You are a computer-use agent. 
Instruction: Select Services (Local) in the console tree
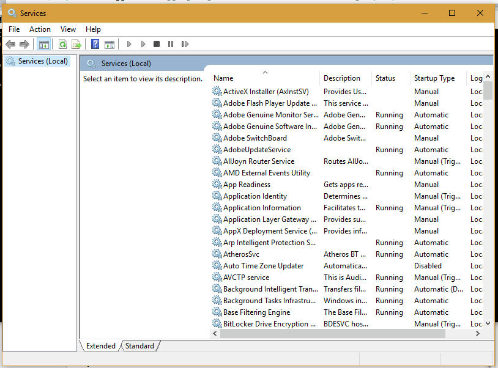coord(42,61)
